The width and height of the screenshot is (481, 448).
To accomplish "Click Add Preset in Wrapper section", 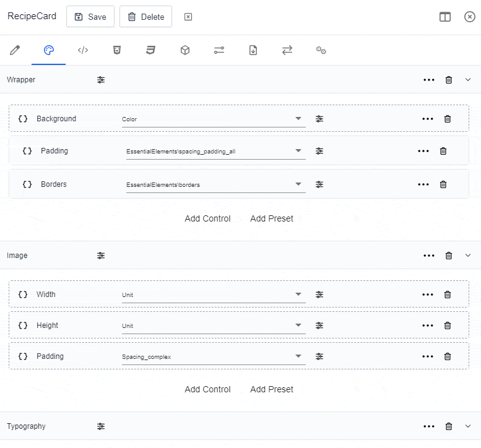I will pyautogui.click(x=272, y=218).
